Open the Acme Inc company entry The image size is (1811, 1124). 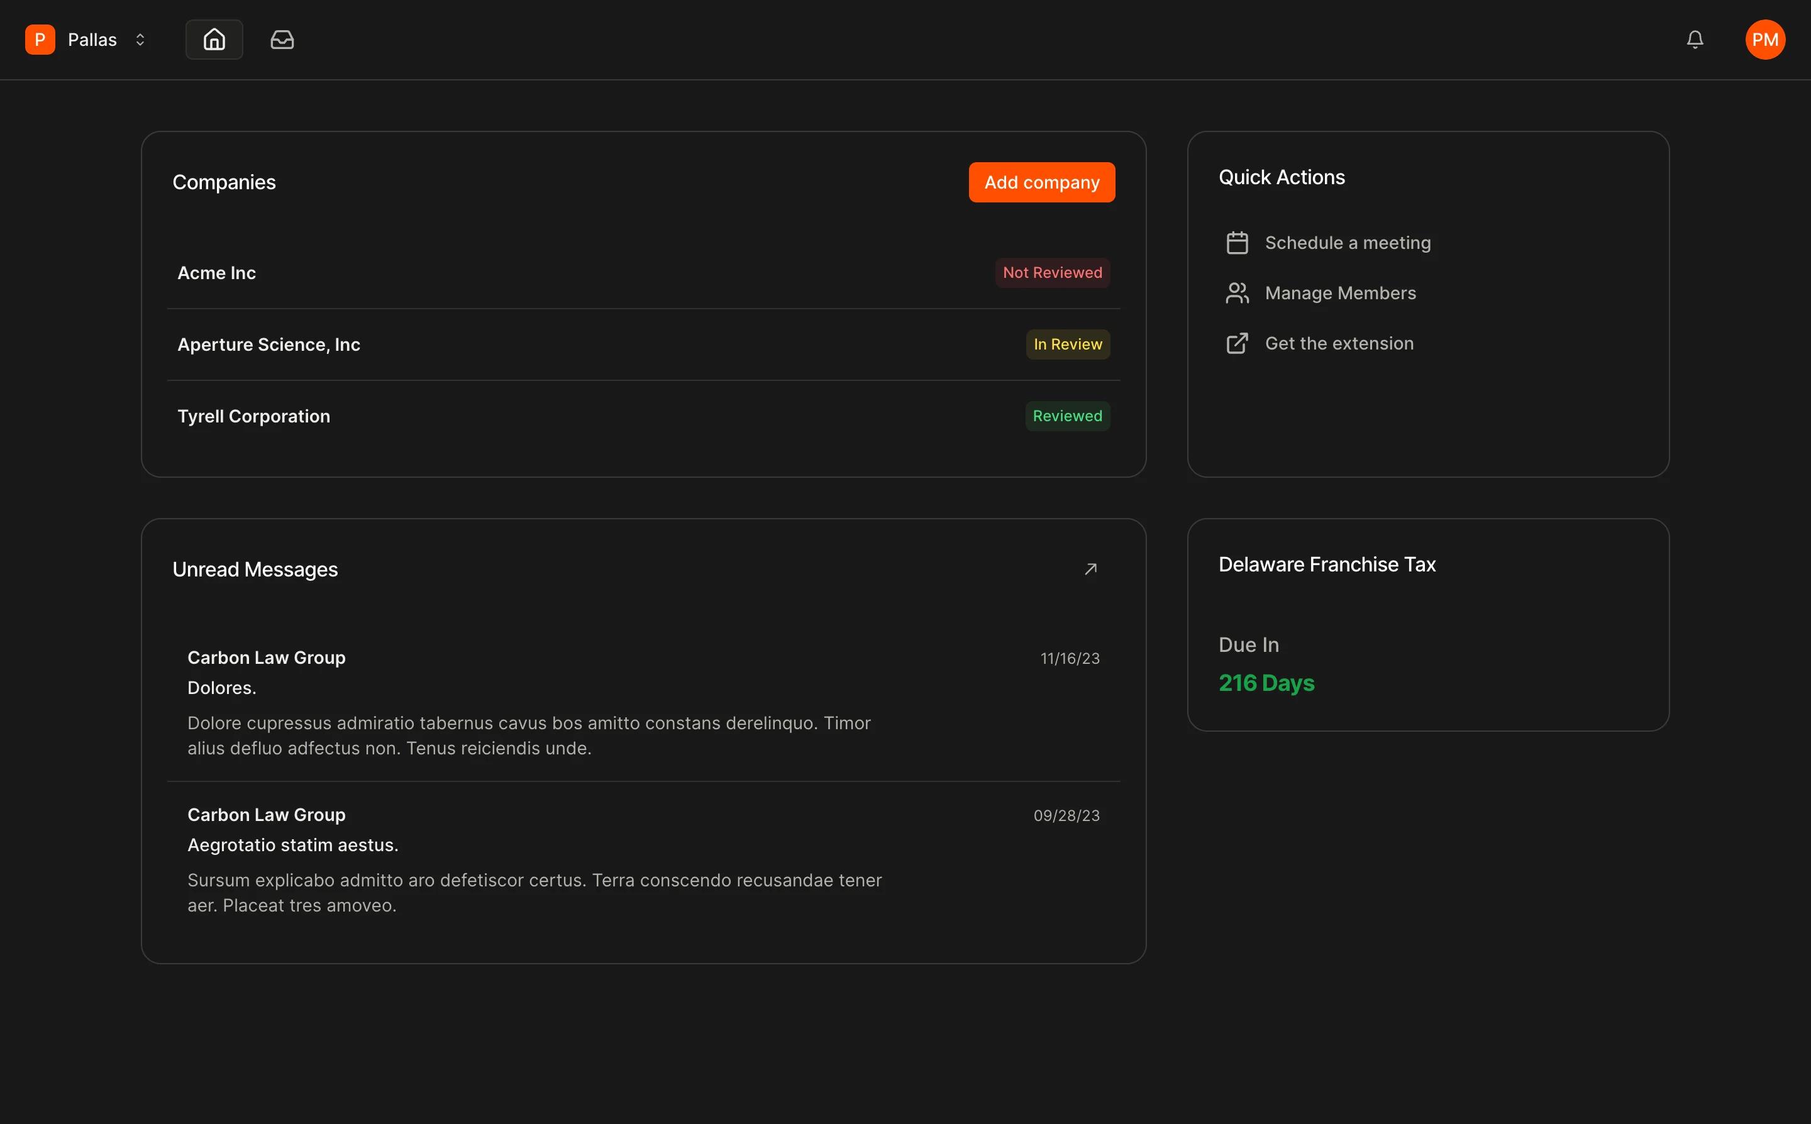pyautogui.click(x=216, y=273)
